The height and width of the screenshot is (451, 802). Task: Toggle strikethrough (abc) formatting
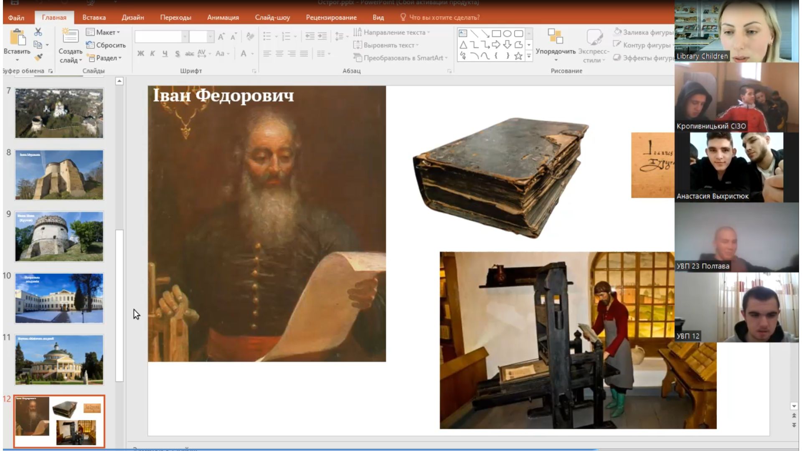[x=190, y=53]
